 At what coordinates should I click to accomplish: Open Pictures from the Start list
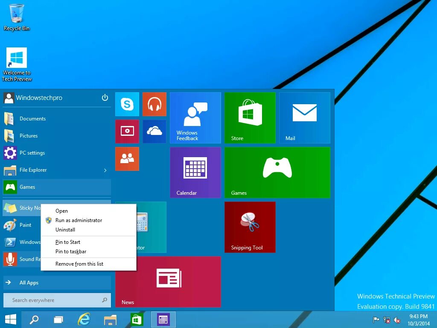click(x=57, y=136)
